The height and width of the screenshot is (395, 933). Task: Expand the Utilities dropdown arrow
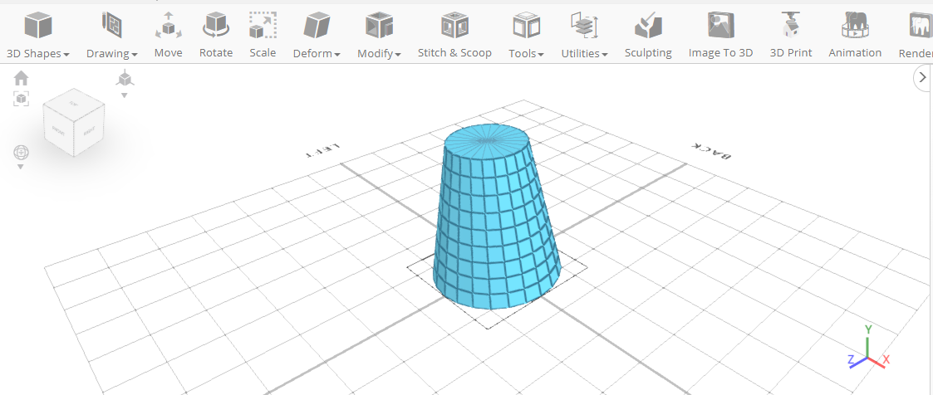point(605,55)
